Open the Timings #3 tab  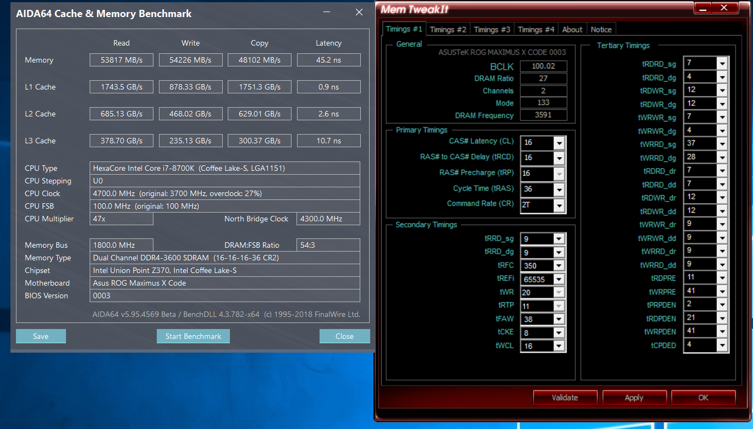pos(492,30)
